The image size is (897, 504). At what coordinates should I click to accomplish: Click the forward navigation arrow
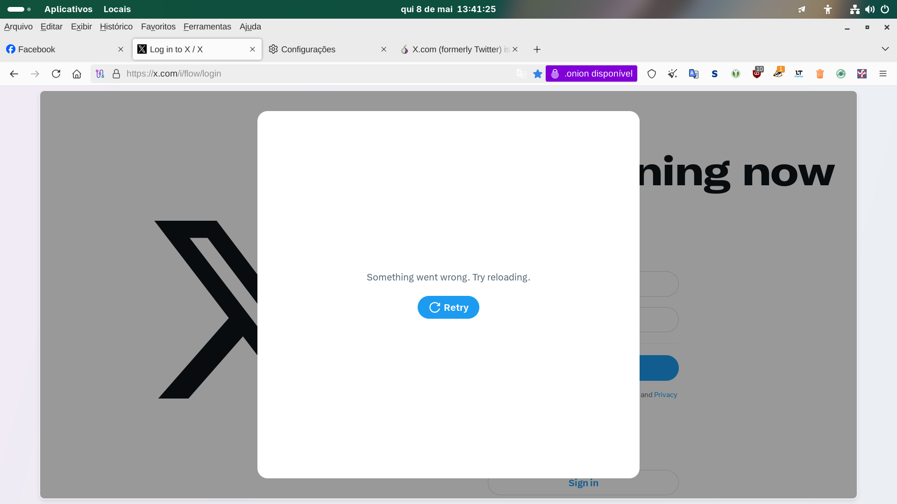coord(35,74)
